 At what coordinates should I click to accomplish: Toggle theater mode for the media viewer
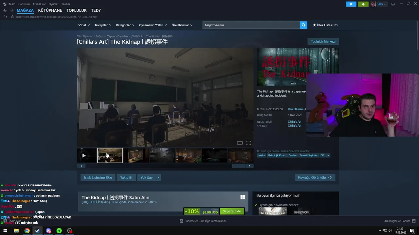240,143
